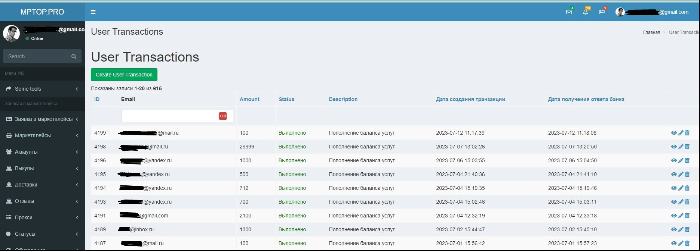Screen dimensions: 700x251
Task: Delete transaction 4195 with trash icon
Action: (687, 174)
